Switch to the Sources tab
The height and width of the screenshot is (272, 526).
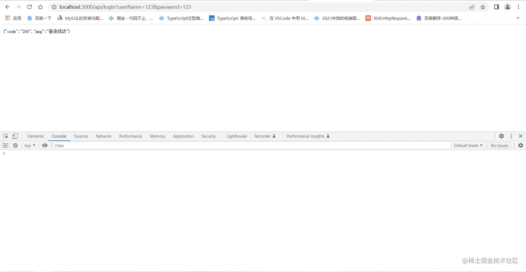tap(81, 136)
